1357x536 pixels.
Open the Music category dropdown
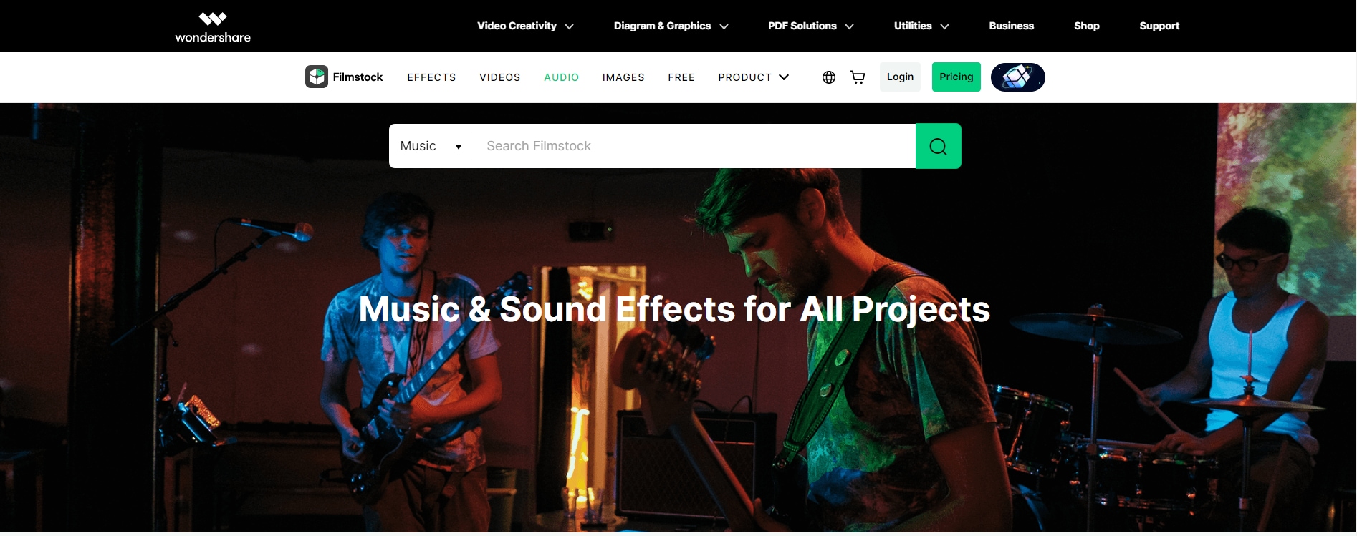(431, 146)
